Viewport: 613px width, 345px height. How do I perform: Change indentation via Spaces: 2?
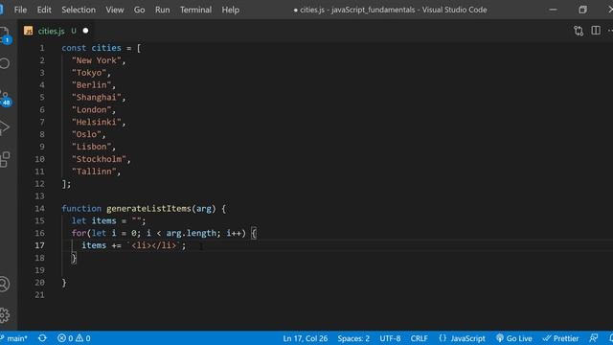tap(353, 338)
